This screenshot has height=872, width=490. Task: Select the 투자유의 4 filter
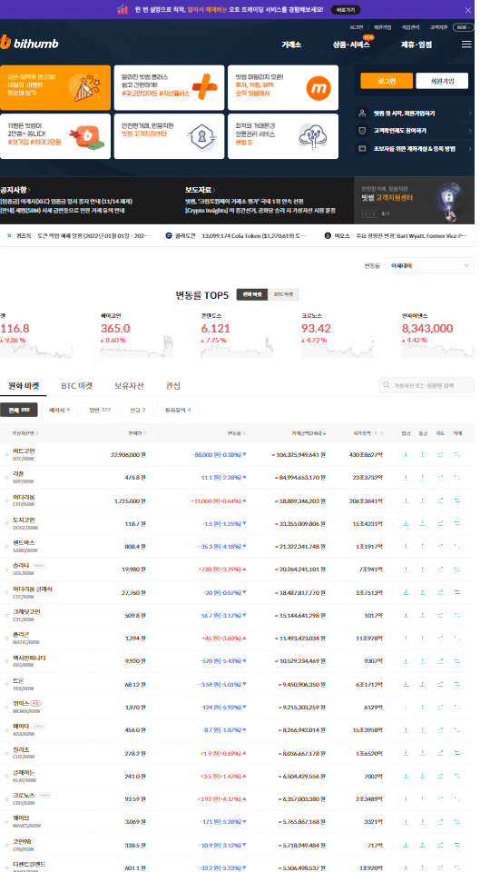point(177,410)
